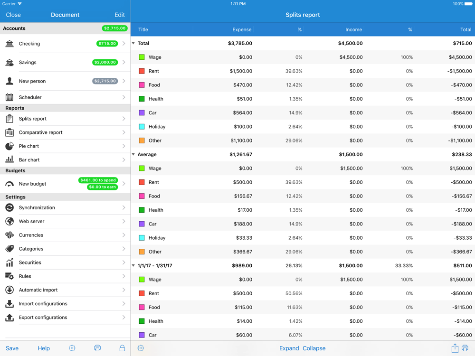Open report settings gear in report footer

pyautogui.click(x=141, y=348)
